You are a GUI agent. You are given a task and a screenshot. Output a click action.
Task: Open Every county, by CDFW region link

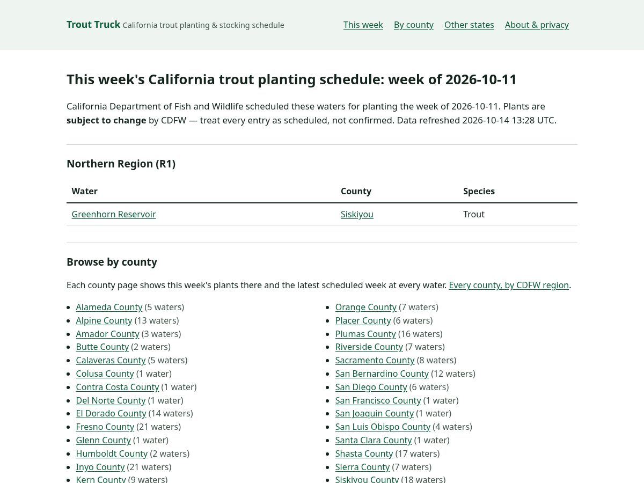pyautogui.click(x=509, y=285)
